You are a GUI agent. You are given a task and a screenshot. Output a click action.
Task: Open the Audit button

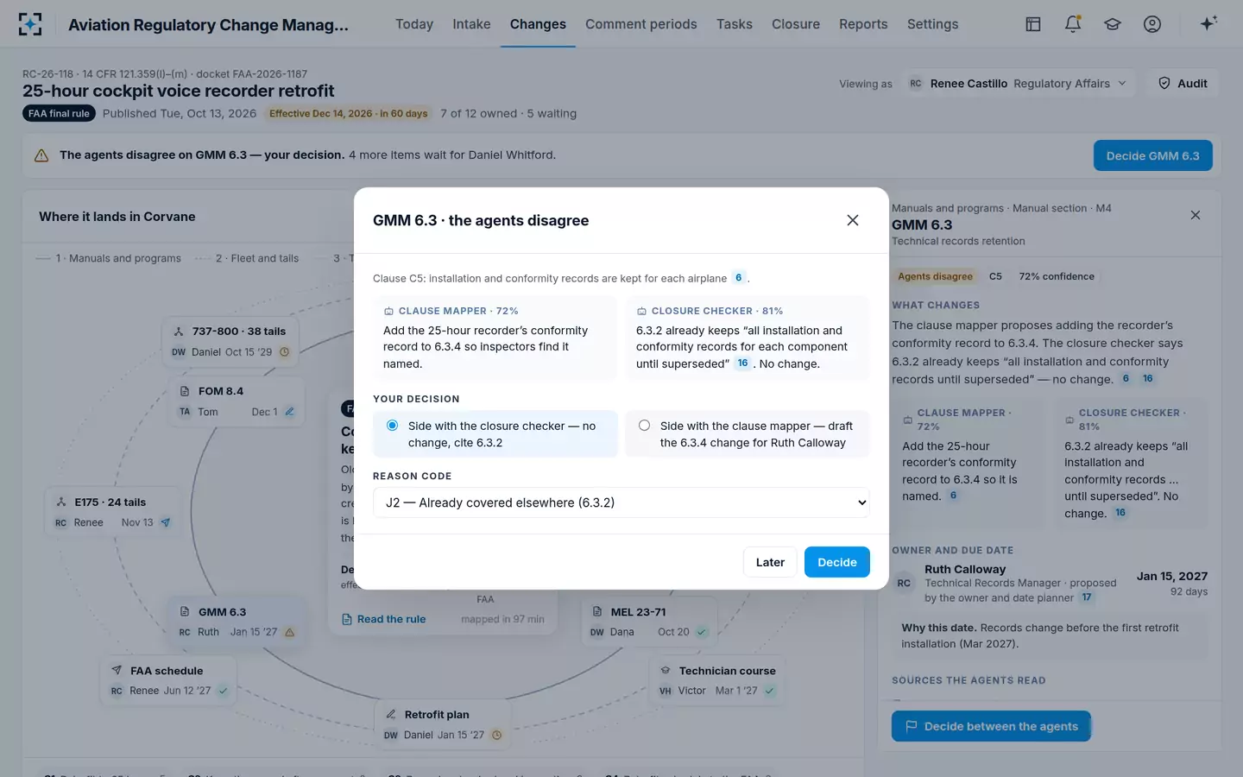(x=1183, y=84)
